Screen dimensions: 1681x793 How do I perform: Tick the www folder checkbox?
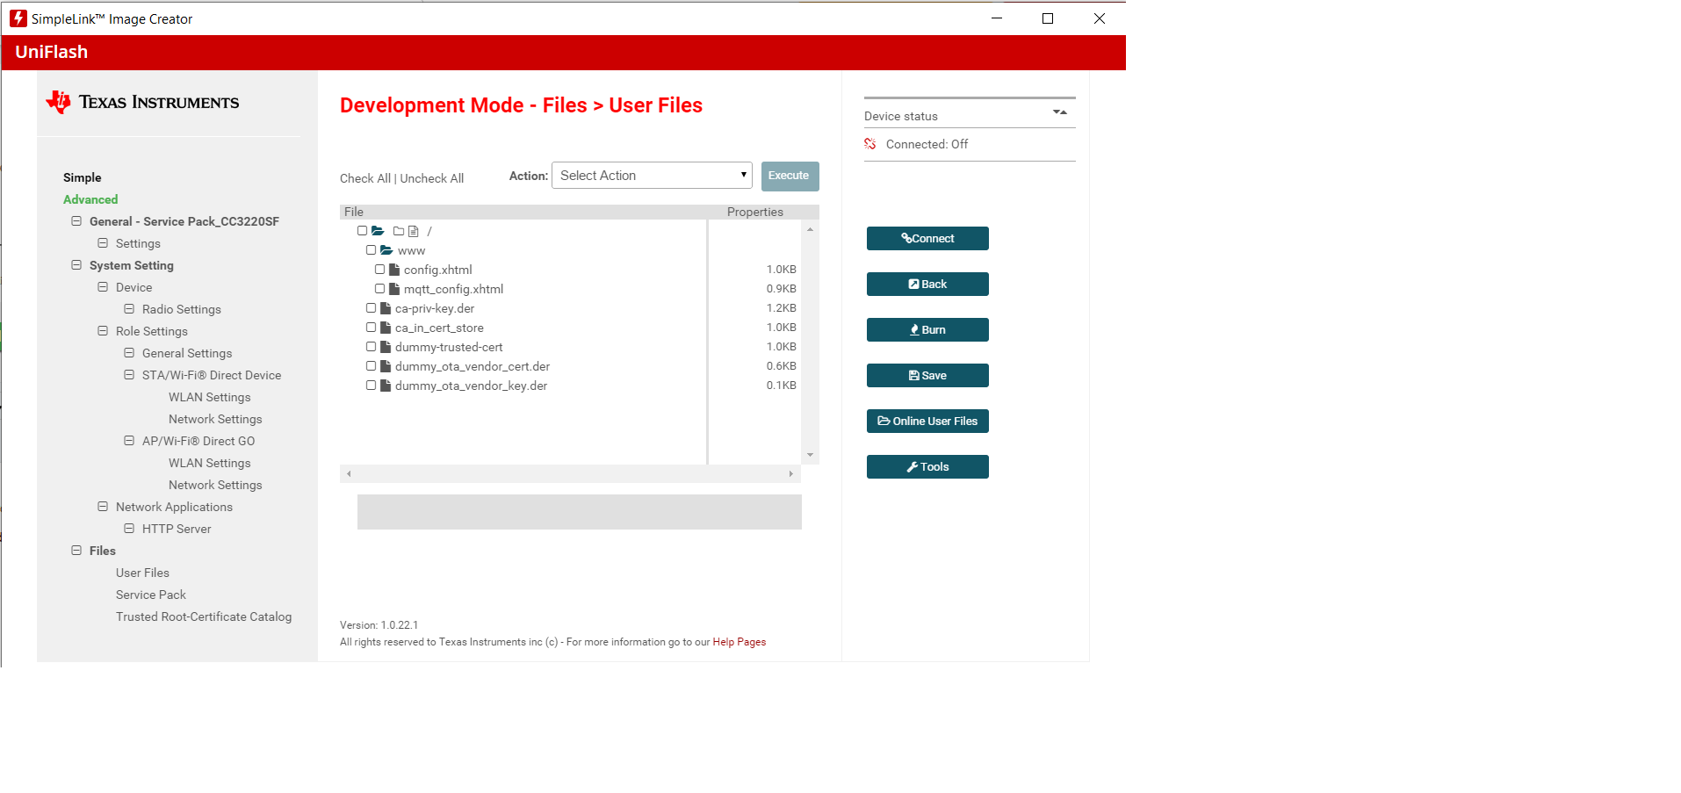coord(371,250)
